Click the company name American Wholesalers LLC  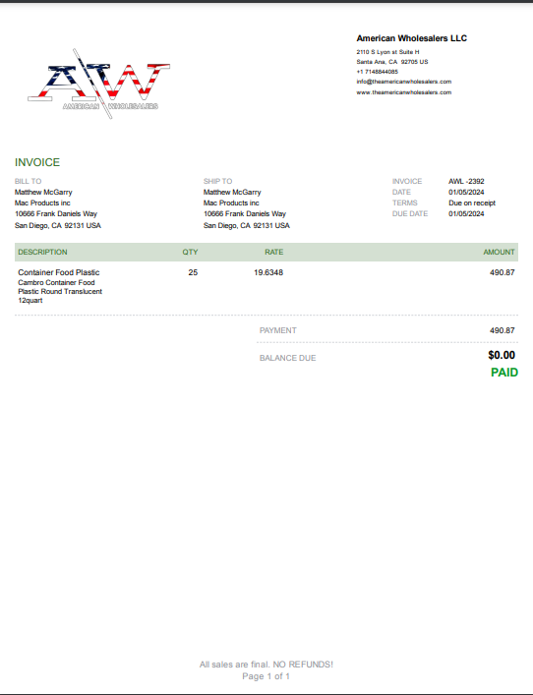pos(411,38)
